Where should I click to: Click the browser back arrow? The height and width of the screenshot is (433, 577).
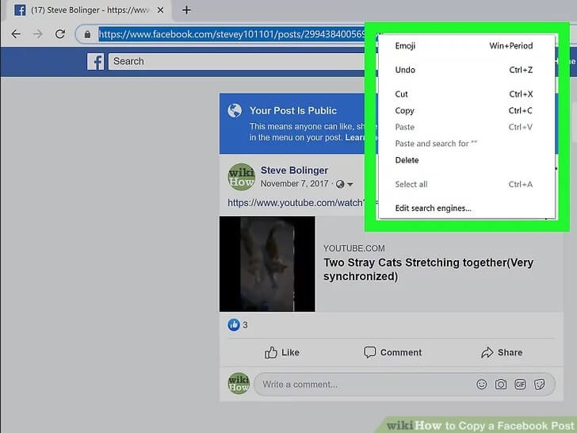16,34
